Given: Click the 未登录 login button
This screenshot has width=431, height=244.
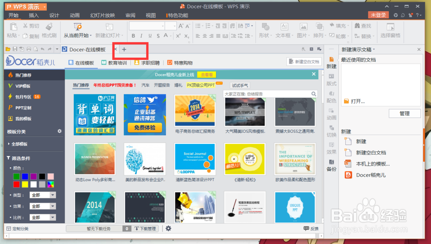Looking at the screenshot, I should pos(378,15).
